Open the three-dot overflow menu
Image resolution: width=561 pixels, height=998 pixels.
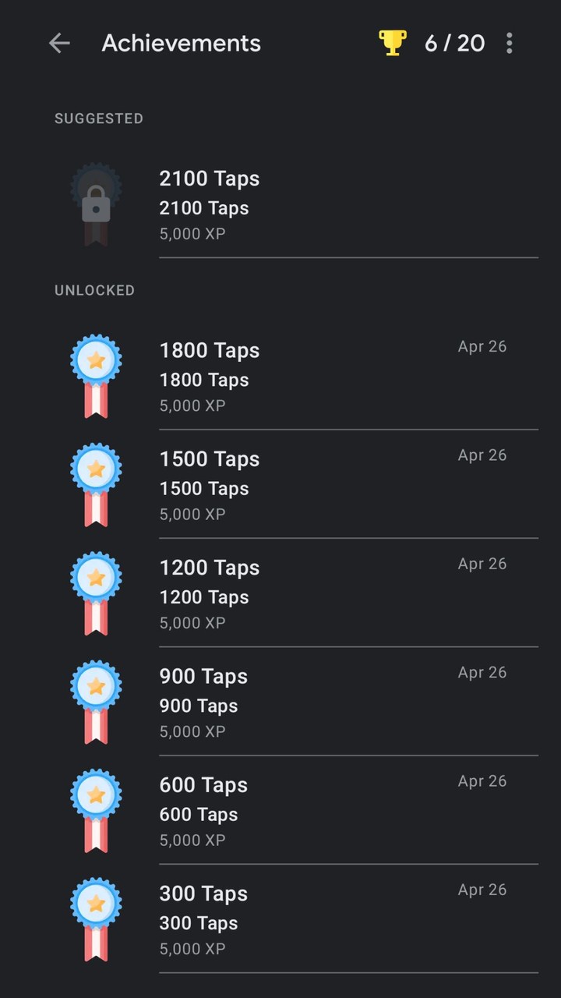[x=509, y=44]
